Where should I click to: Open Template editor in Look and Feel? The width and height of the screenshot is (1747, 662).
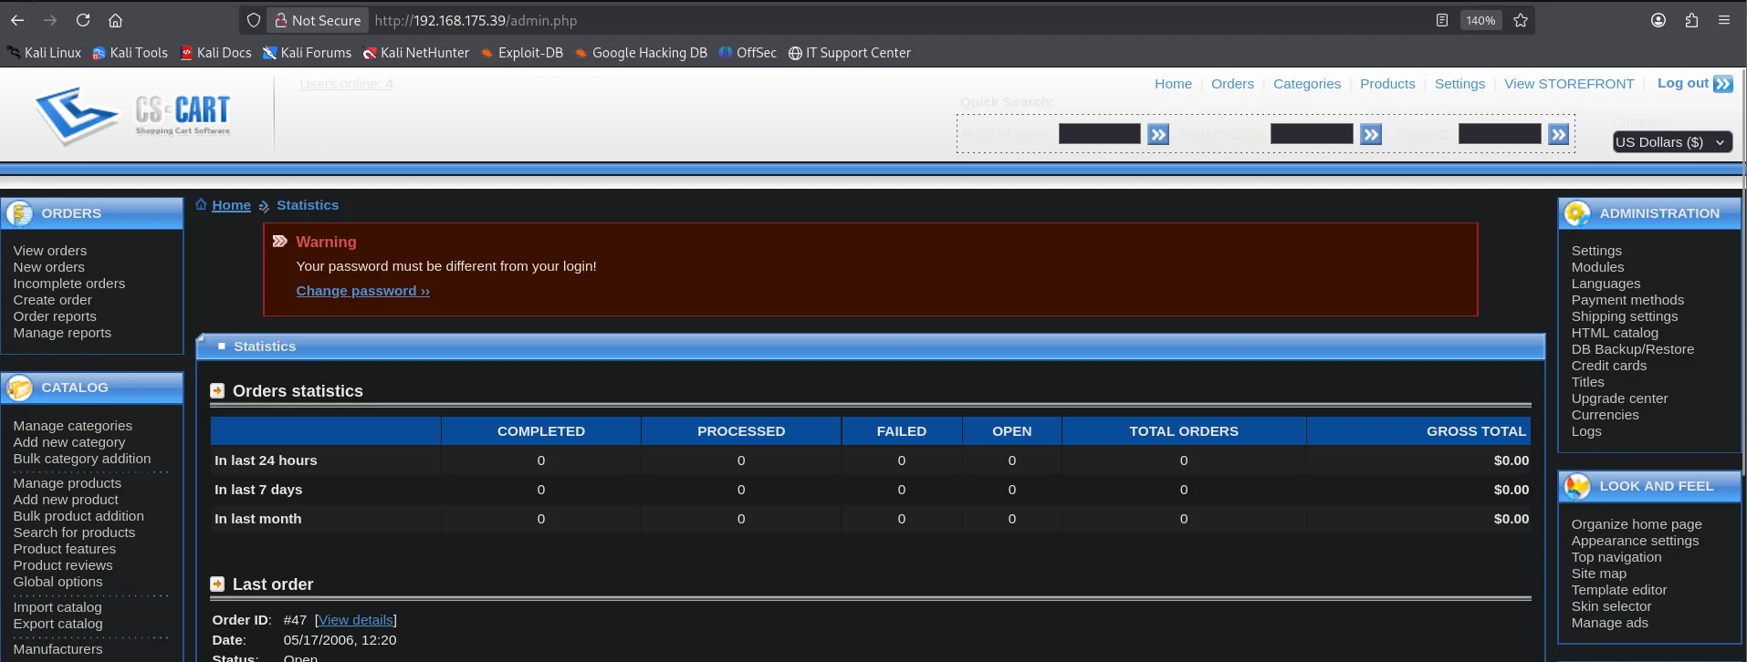coord(1618,590)
